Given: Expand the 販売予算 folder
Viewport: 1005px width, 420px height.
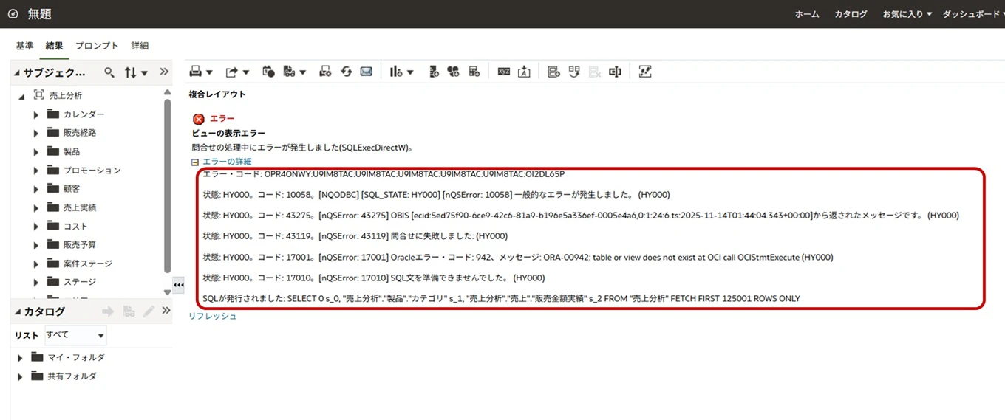Looking at the screenshot, I should [x=35, y=244].
